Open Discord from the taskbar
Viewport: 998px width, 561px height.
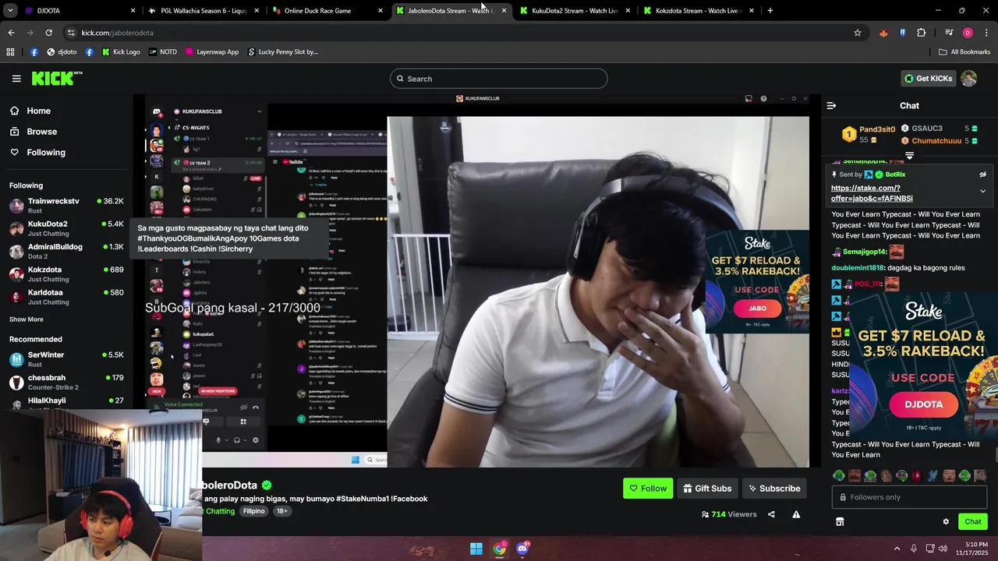522,549
